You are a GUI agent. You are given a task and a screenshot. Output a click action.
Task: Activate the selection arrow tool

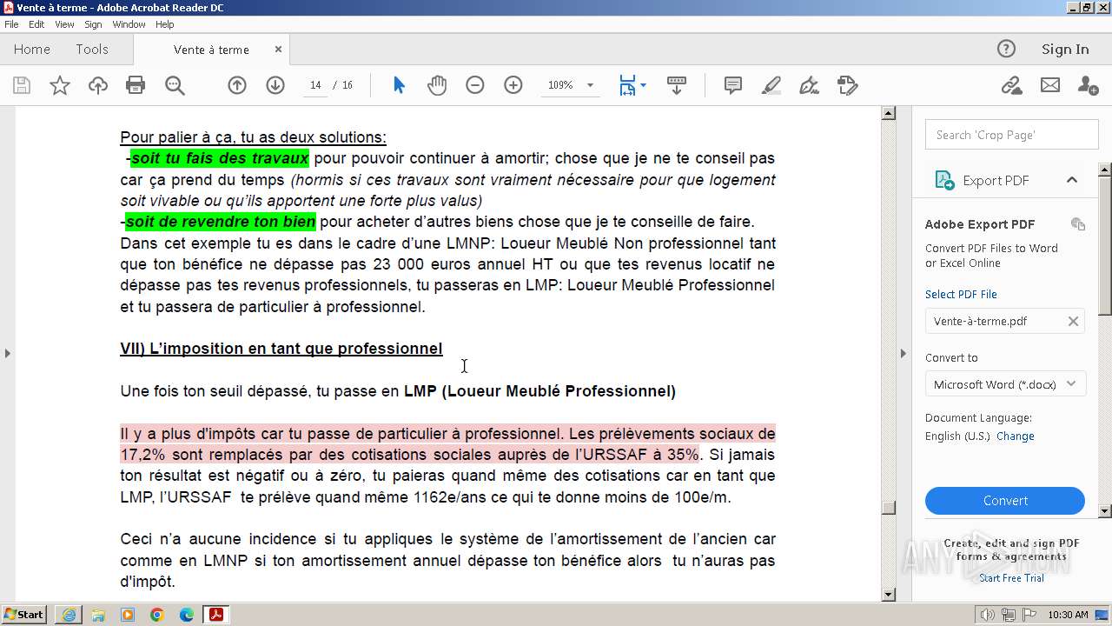tap(399, 85)
